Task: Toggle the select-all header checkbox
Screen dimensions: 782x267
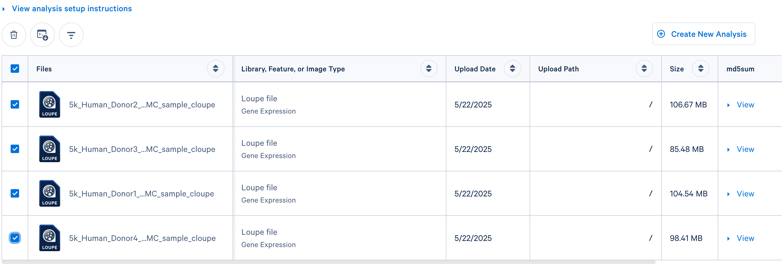Action: [15, 69]
